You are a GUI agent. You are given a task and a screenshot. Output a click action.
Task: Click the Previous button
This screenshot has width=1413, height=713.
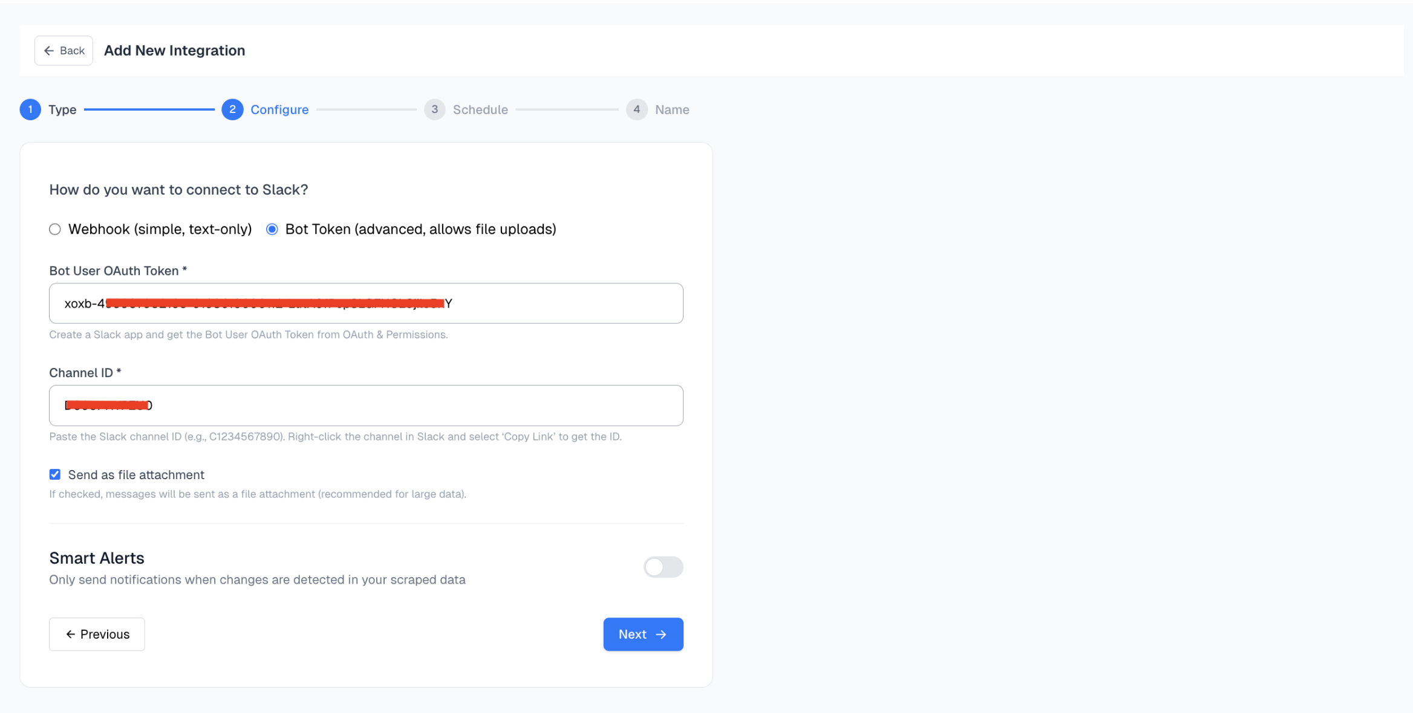(96, 634)
